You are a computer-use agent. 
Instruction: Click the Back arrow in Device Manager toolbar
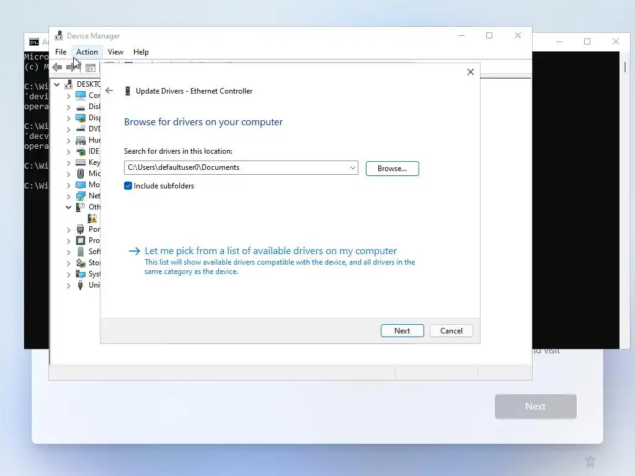(57, 67)
